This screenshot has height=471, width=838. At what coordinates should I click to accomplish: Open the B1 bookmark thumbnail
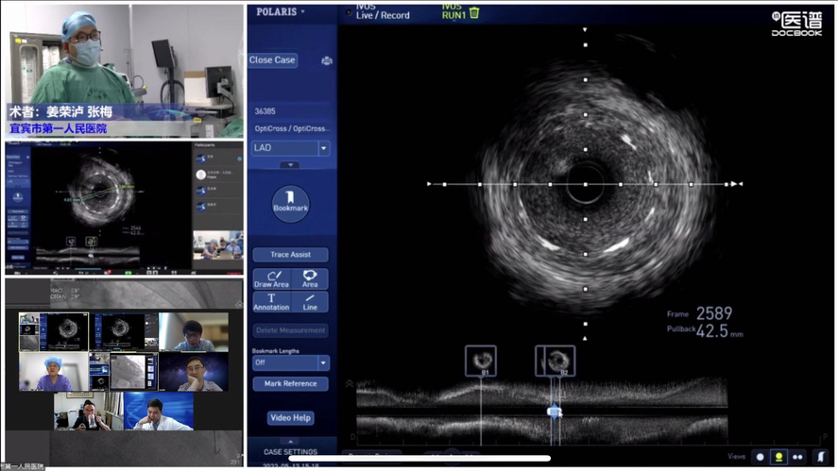(480, 362)
